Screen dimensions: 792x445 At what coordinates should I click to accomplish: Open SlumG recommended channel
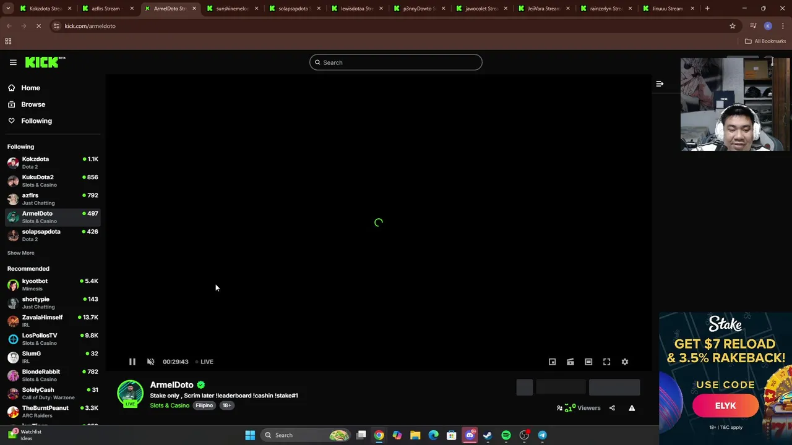pyautogui.click(x=53, y=357)
